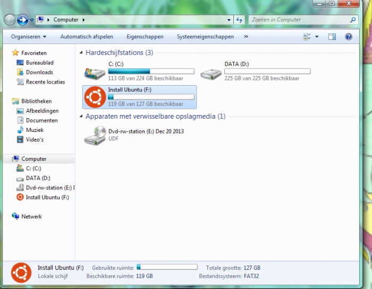The width and height of the screenshot is (372, 289).
Task: Open Systeemeigenschappen from the toolbar
Action: pyautogui.click(x=205, y=37)
